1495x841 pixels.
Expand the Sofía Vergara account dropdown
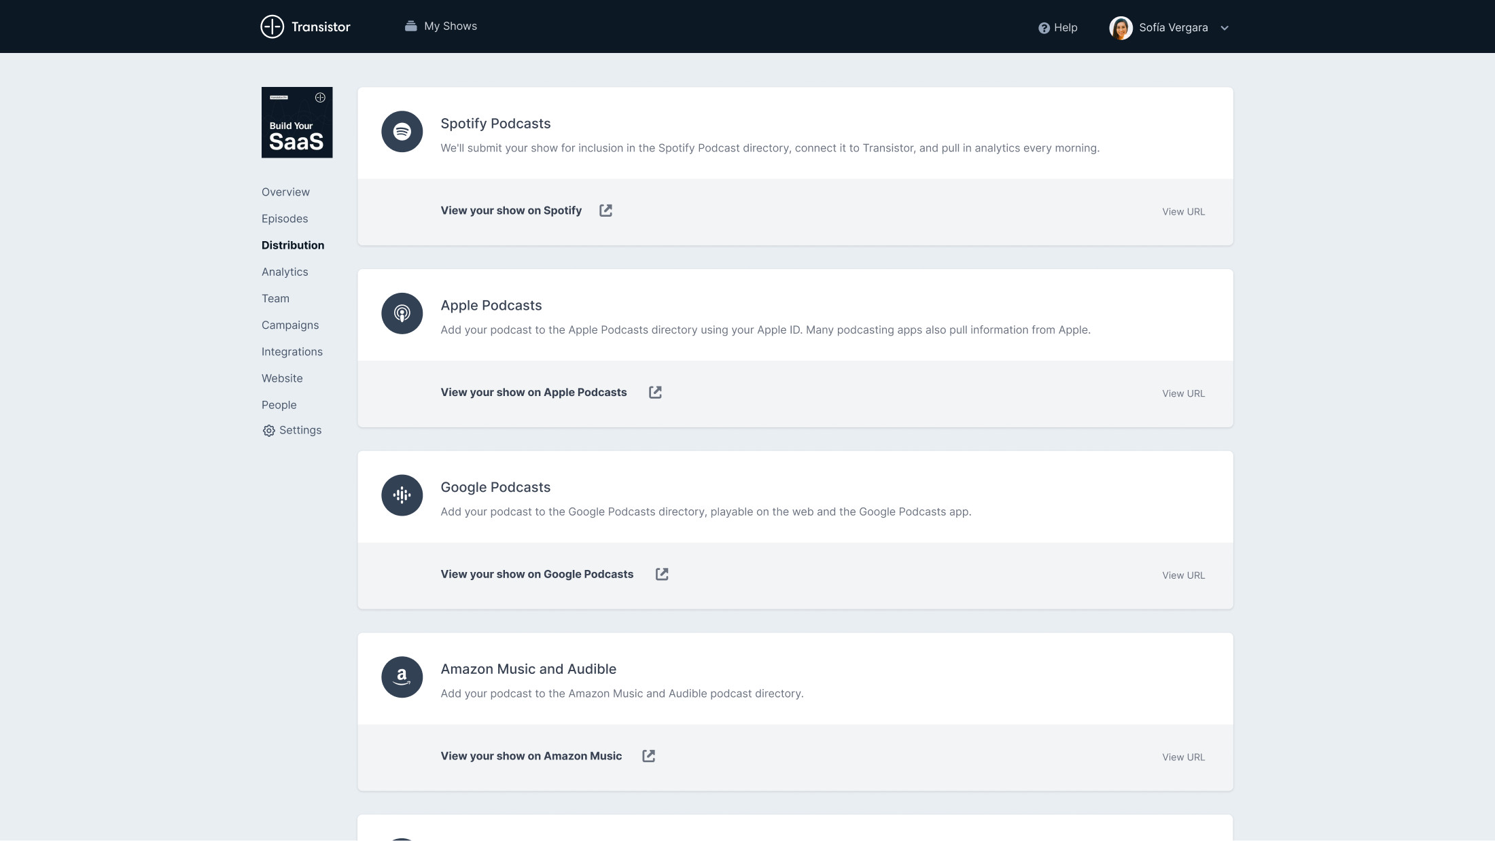(1225, 28)
